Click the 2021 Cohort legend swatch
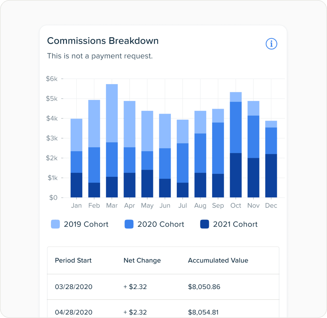 pos(205,224)
